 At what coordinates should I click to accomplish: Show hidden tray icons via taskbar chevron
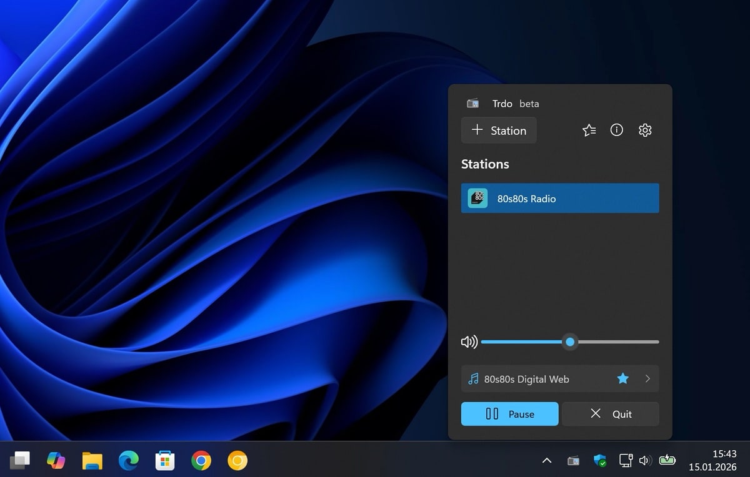(547, 460)
